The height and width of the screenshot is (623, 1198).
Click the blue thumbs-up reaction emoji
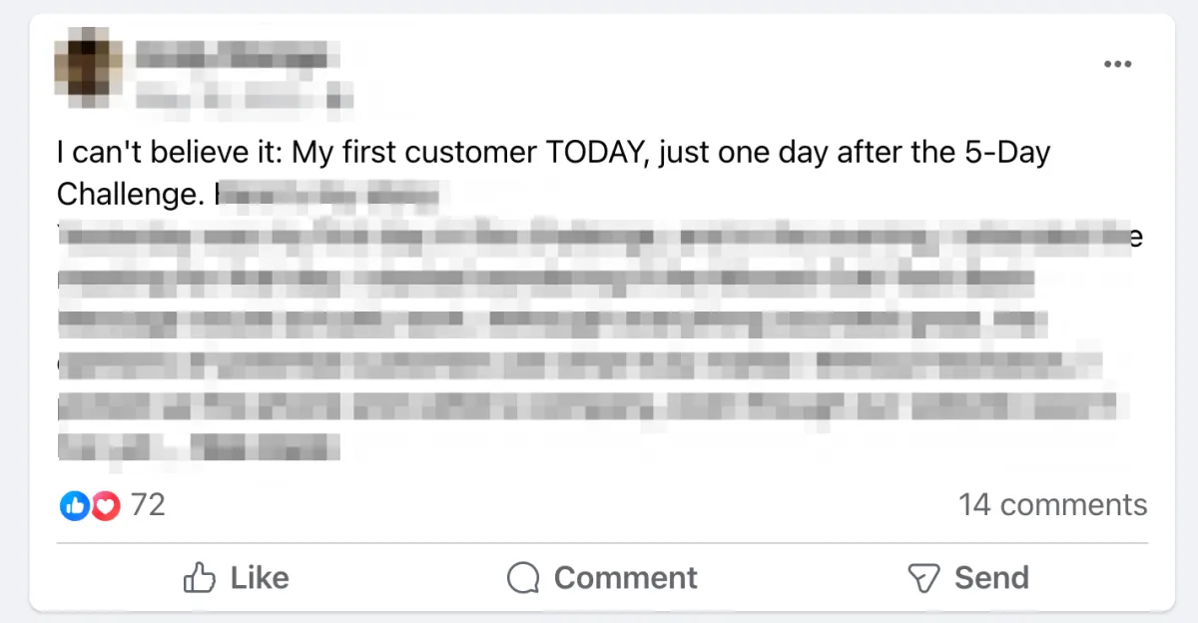point(73,506)
